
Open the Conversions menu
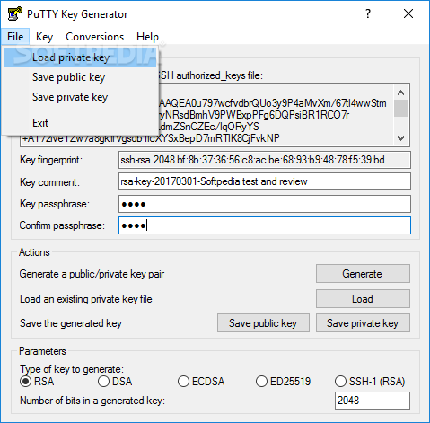pyautogui.click(x=94, y=37)
